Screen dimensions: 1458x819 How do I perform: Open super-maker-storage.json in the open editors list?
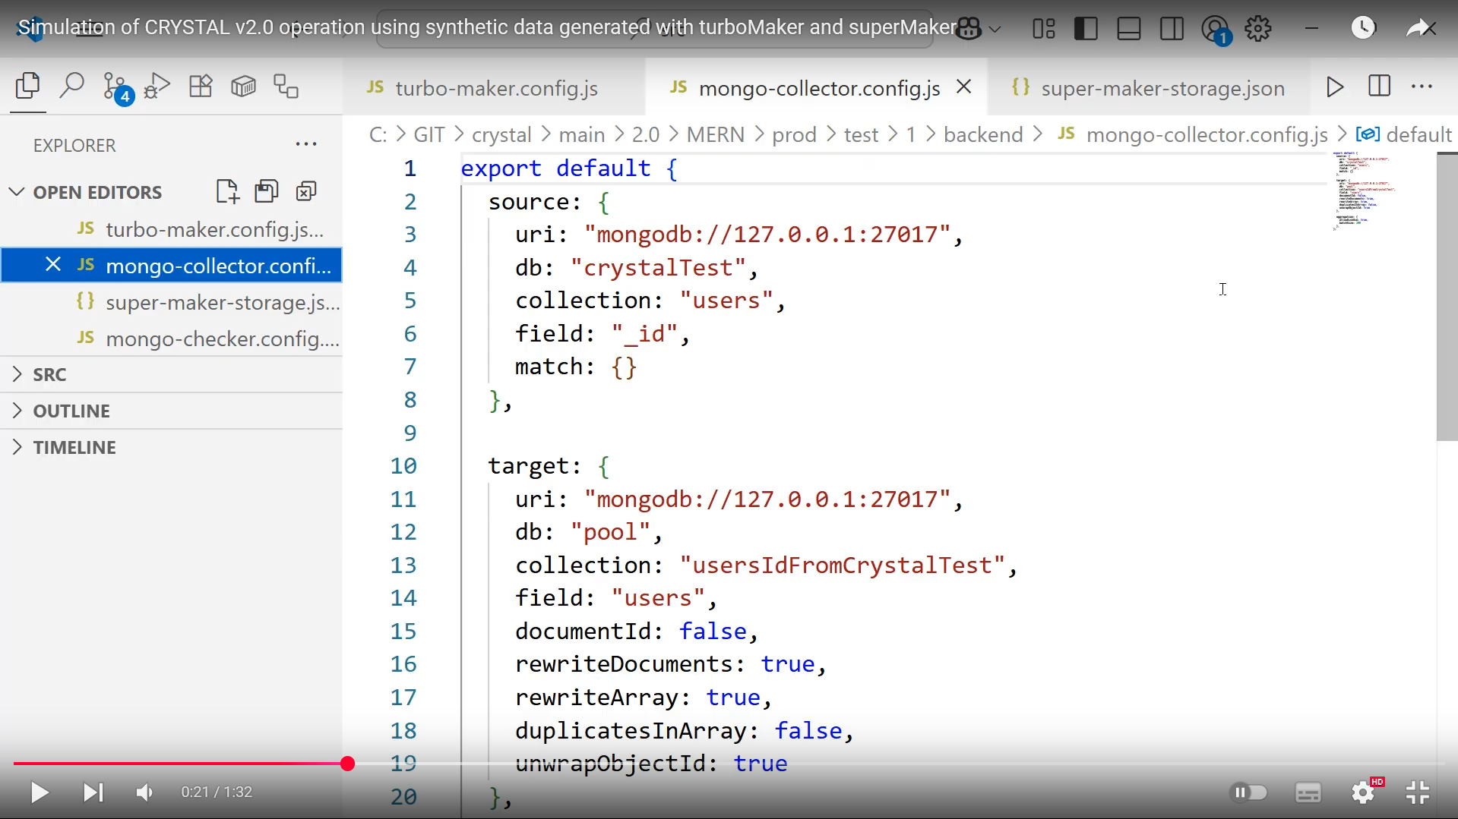point(171,302)
